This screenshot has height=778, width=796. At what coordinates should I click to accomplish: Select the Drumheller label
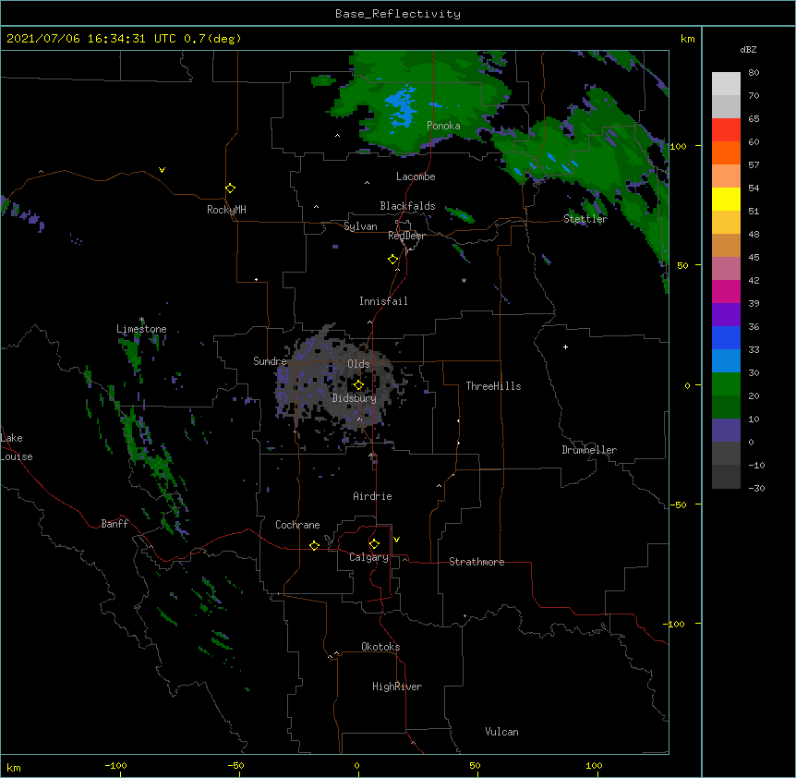pos(589,450)
